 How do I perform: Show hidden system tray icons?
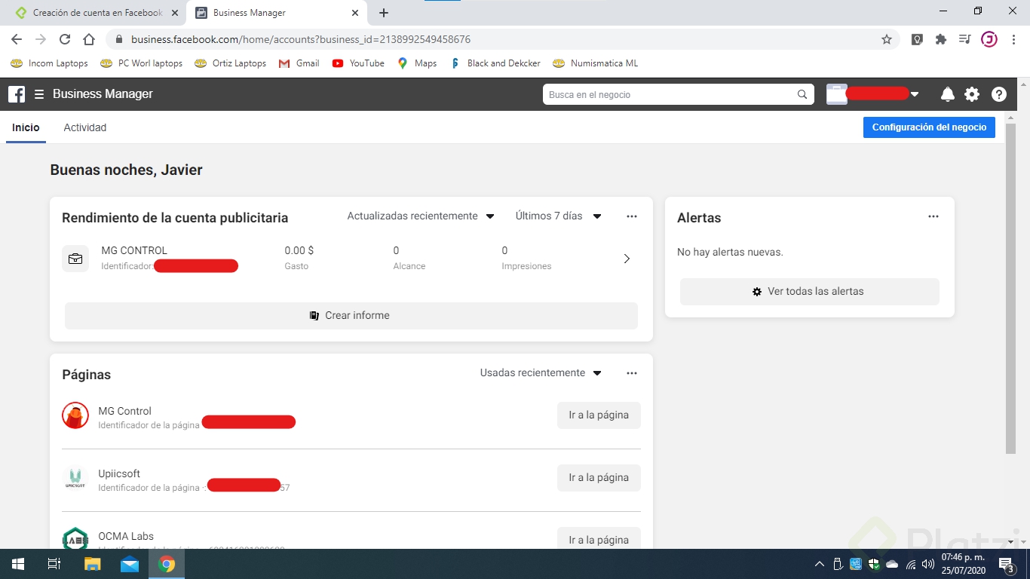(x=820, y=564)
